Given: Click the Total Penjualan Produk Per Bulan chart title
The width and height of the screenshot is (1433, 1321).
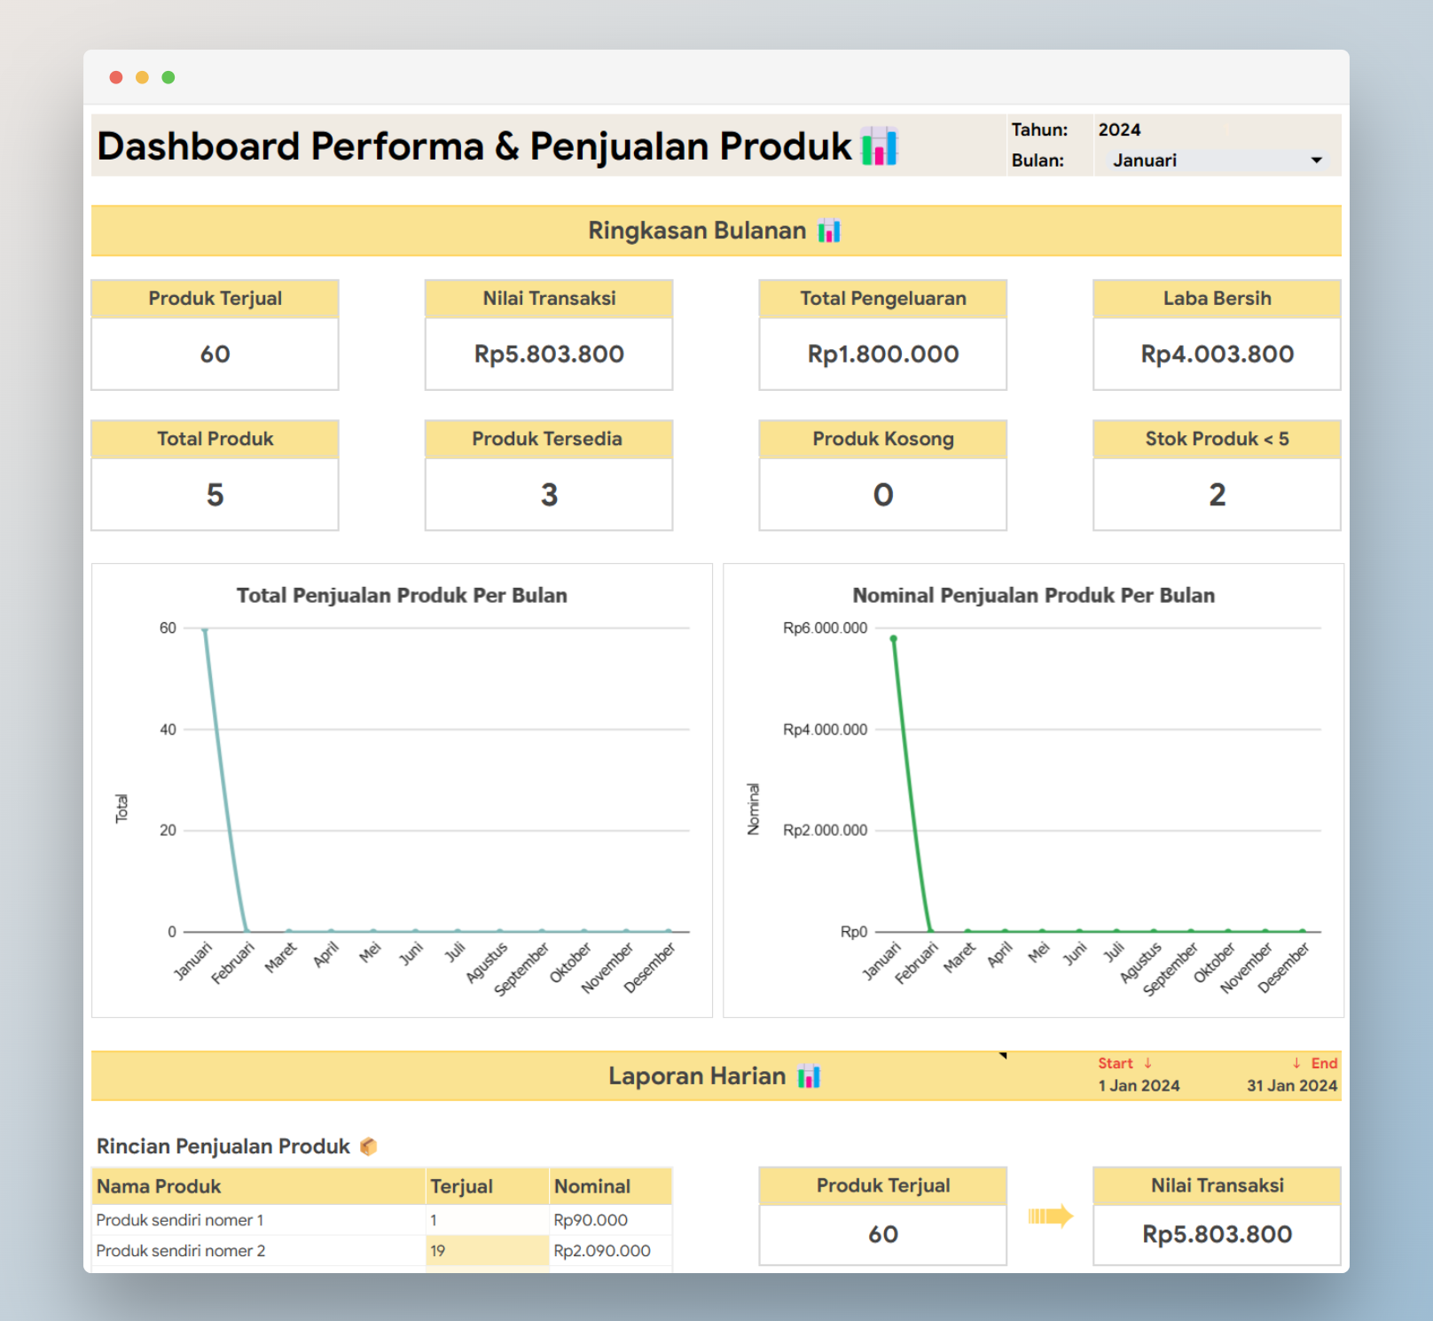Looking at the screenshot, I should (402, 596).
